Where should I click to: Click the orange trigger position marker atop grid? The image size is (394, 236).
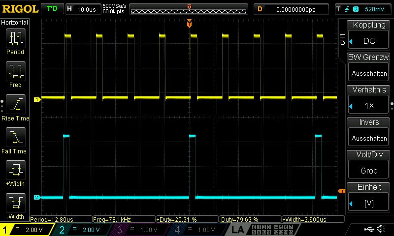[189, 24]
